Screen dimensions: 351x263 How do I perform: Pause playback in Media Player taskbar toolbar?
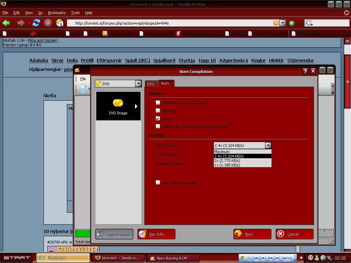tap(256, 258)
